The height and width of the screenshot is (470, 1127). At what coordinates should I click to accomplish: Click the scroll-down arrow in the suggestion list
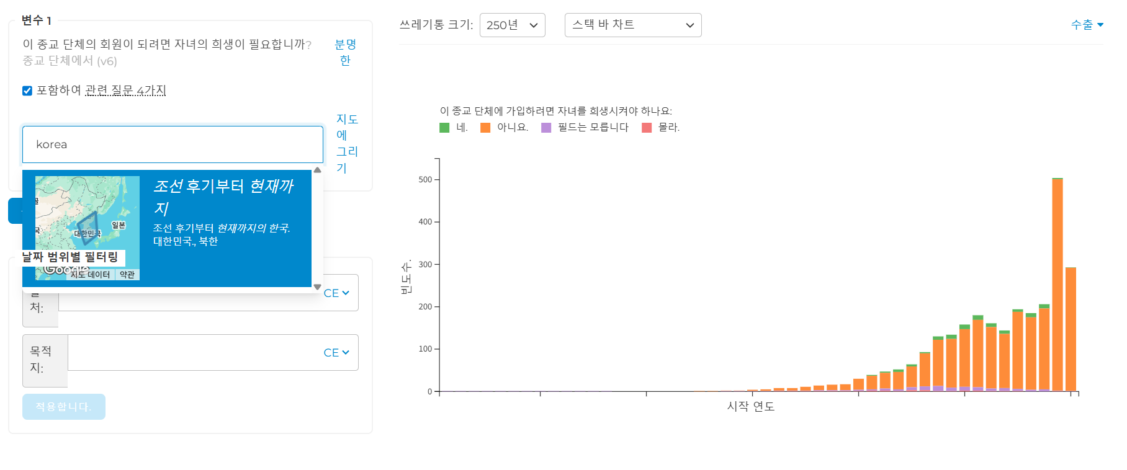318,287
